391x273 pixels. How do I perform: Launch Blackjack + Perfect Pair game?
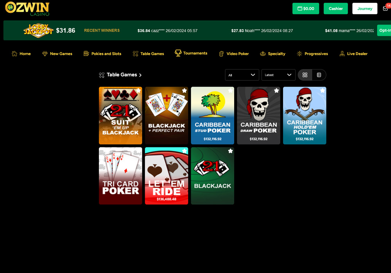pyautogui.click(x=167, y=115)
